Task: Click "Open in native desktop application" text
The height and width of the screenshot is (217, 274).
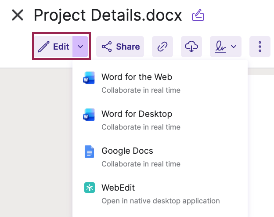Action: [161, 201]
